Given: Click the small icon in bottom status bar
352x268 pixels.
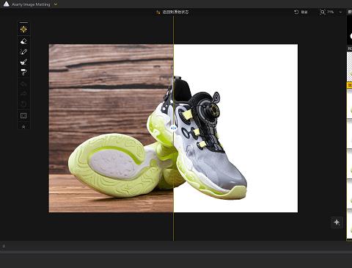Looking at the screenshot, I should coord(4,246).
